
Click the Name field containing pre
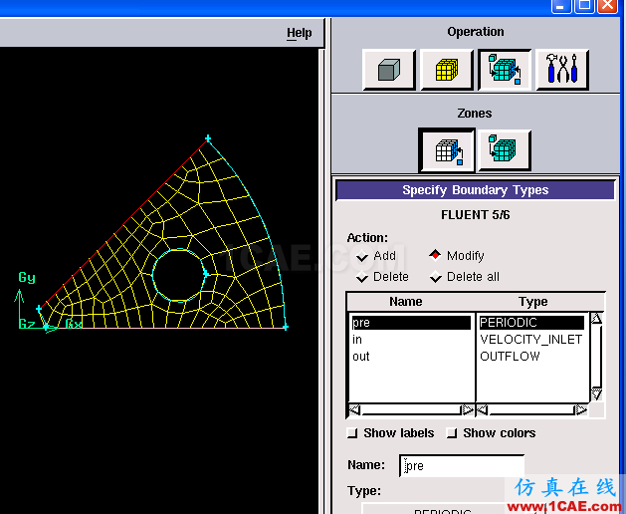[462, 465]
